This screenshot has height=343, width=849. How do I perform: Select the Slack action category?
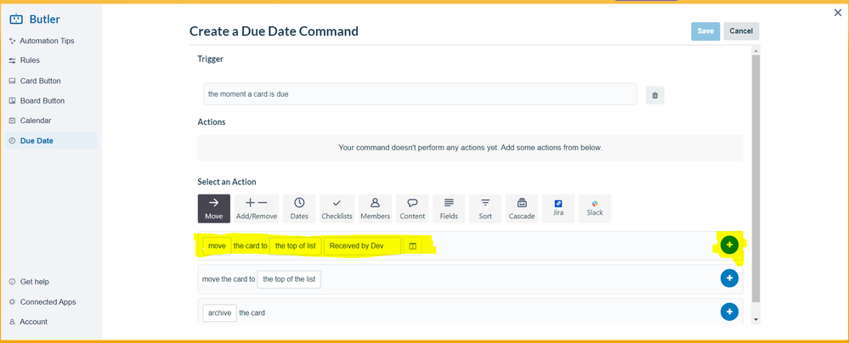click(595, 209)
